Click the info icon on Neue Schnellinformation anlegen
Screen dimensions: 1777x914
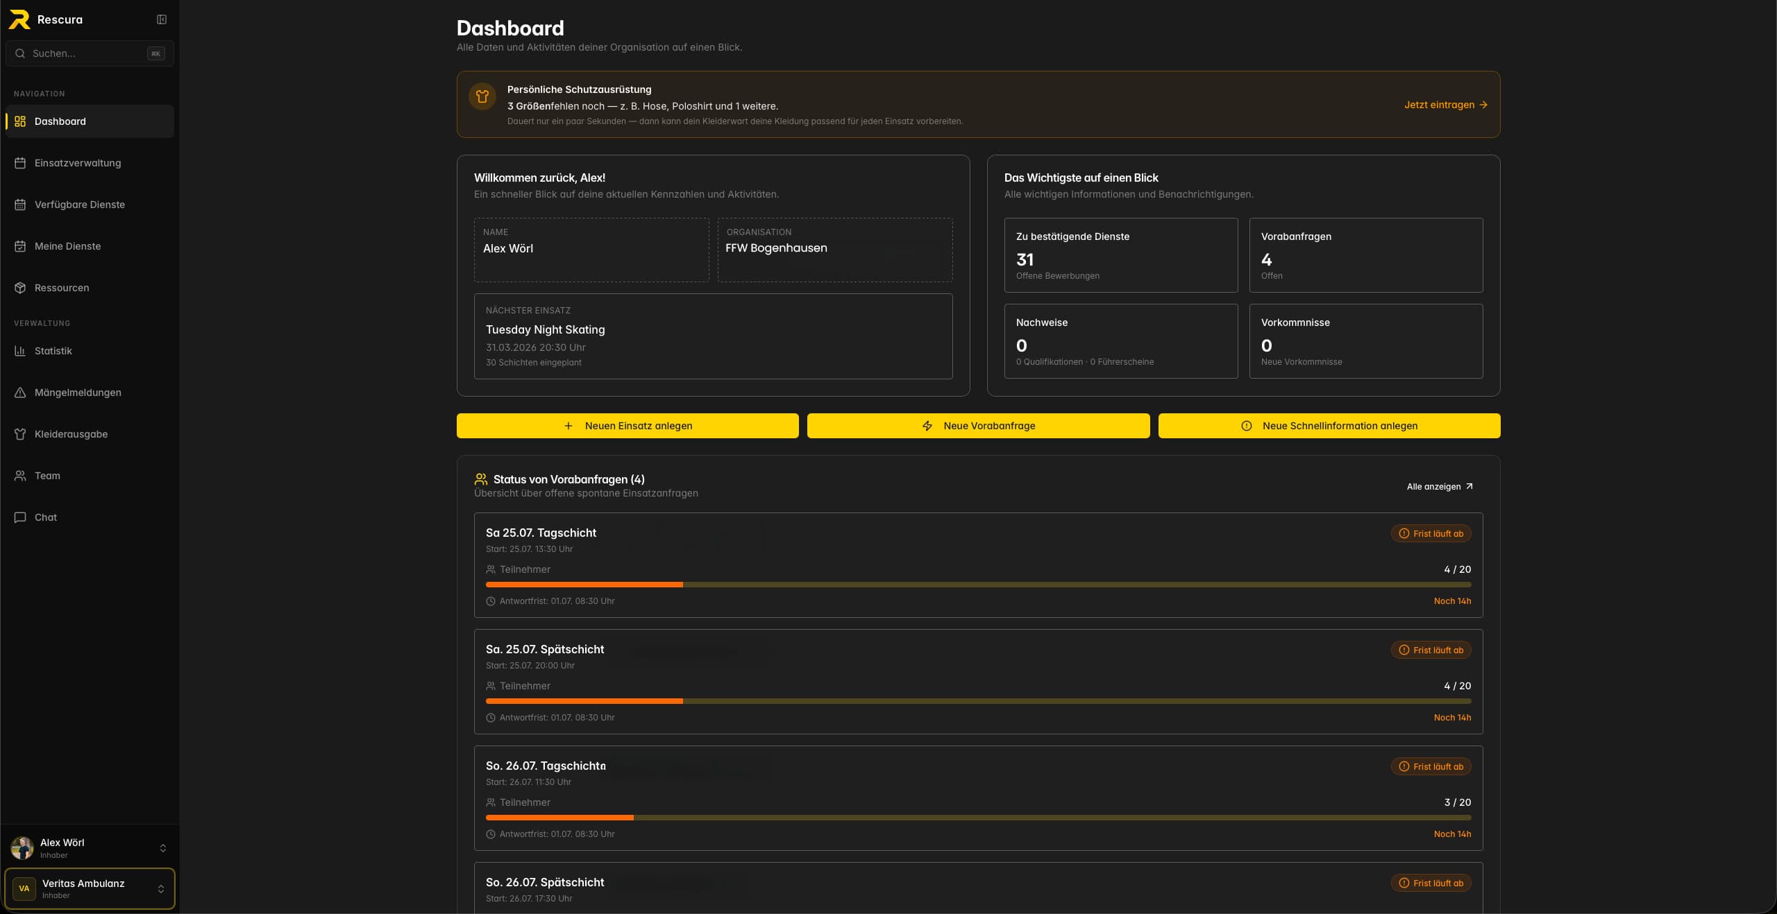tap(1247, 426)
